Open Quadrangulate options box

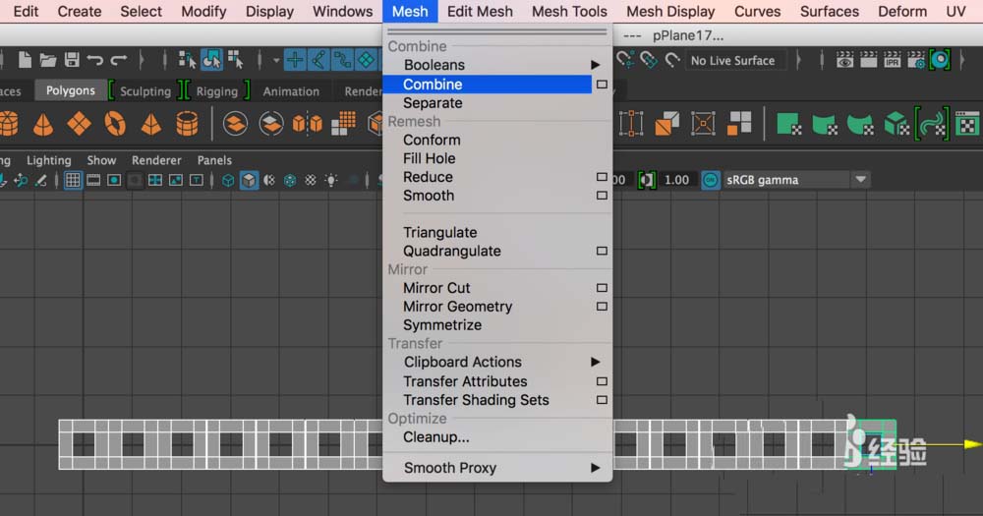pos(602,251)
